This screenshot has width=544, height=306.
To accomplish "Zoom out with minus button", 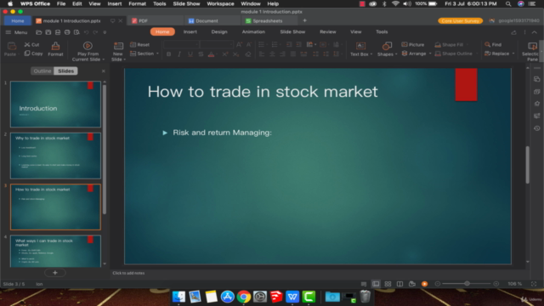I will pyautogui.click(x=438, y=284).
